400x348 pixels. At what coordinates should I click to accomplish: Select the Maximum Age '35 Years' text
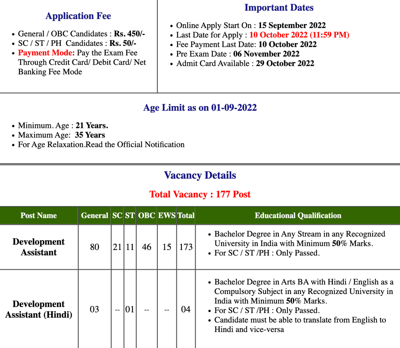point(90,135)
